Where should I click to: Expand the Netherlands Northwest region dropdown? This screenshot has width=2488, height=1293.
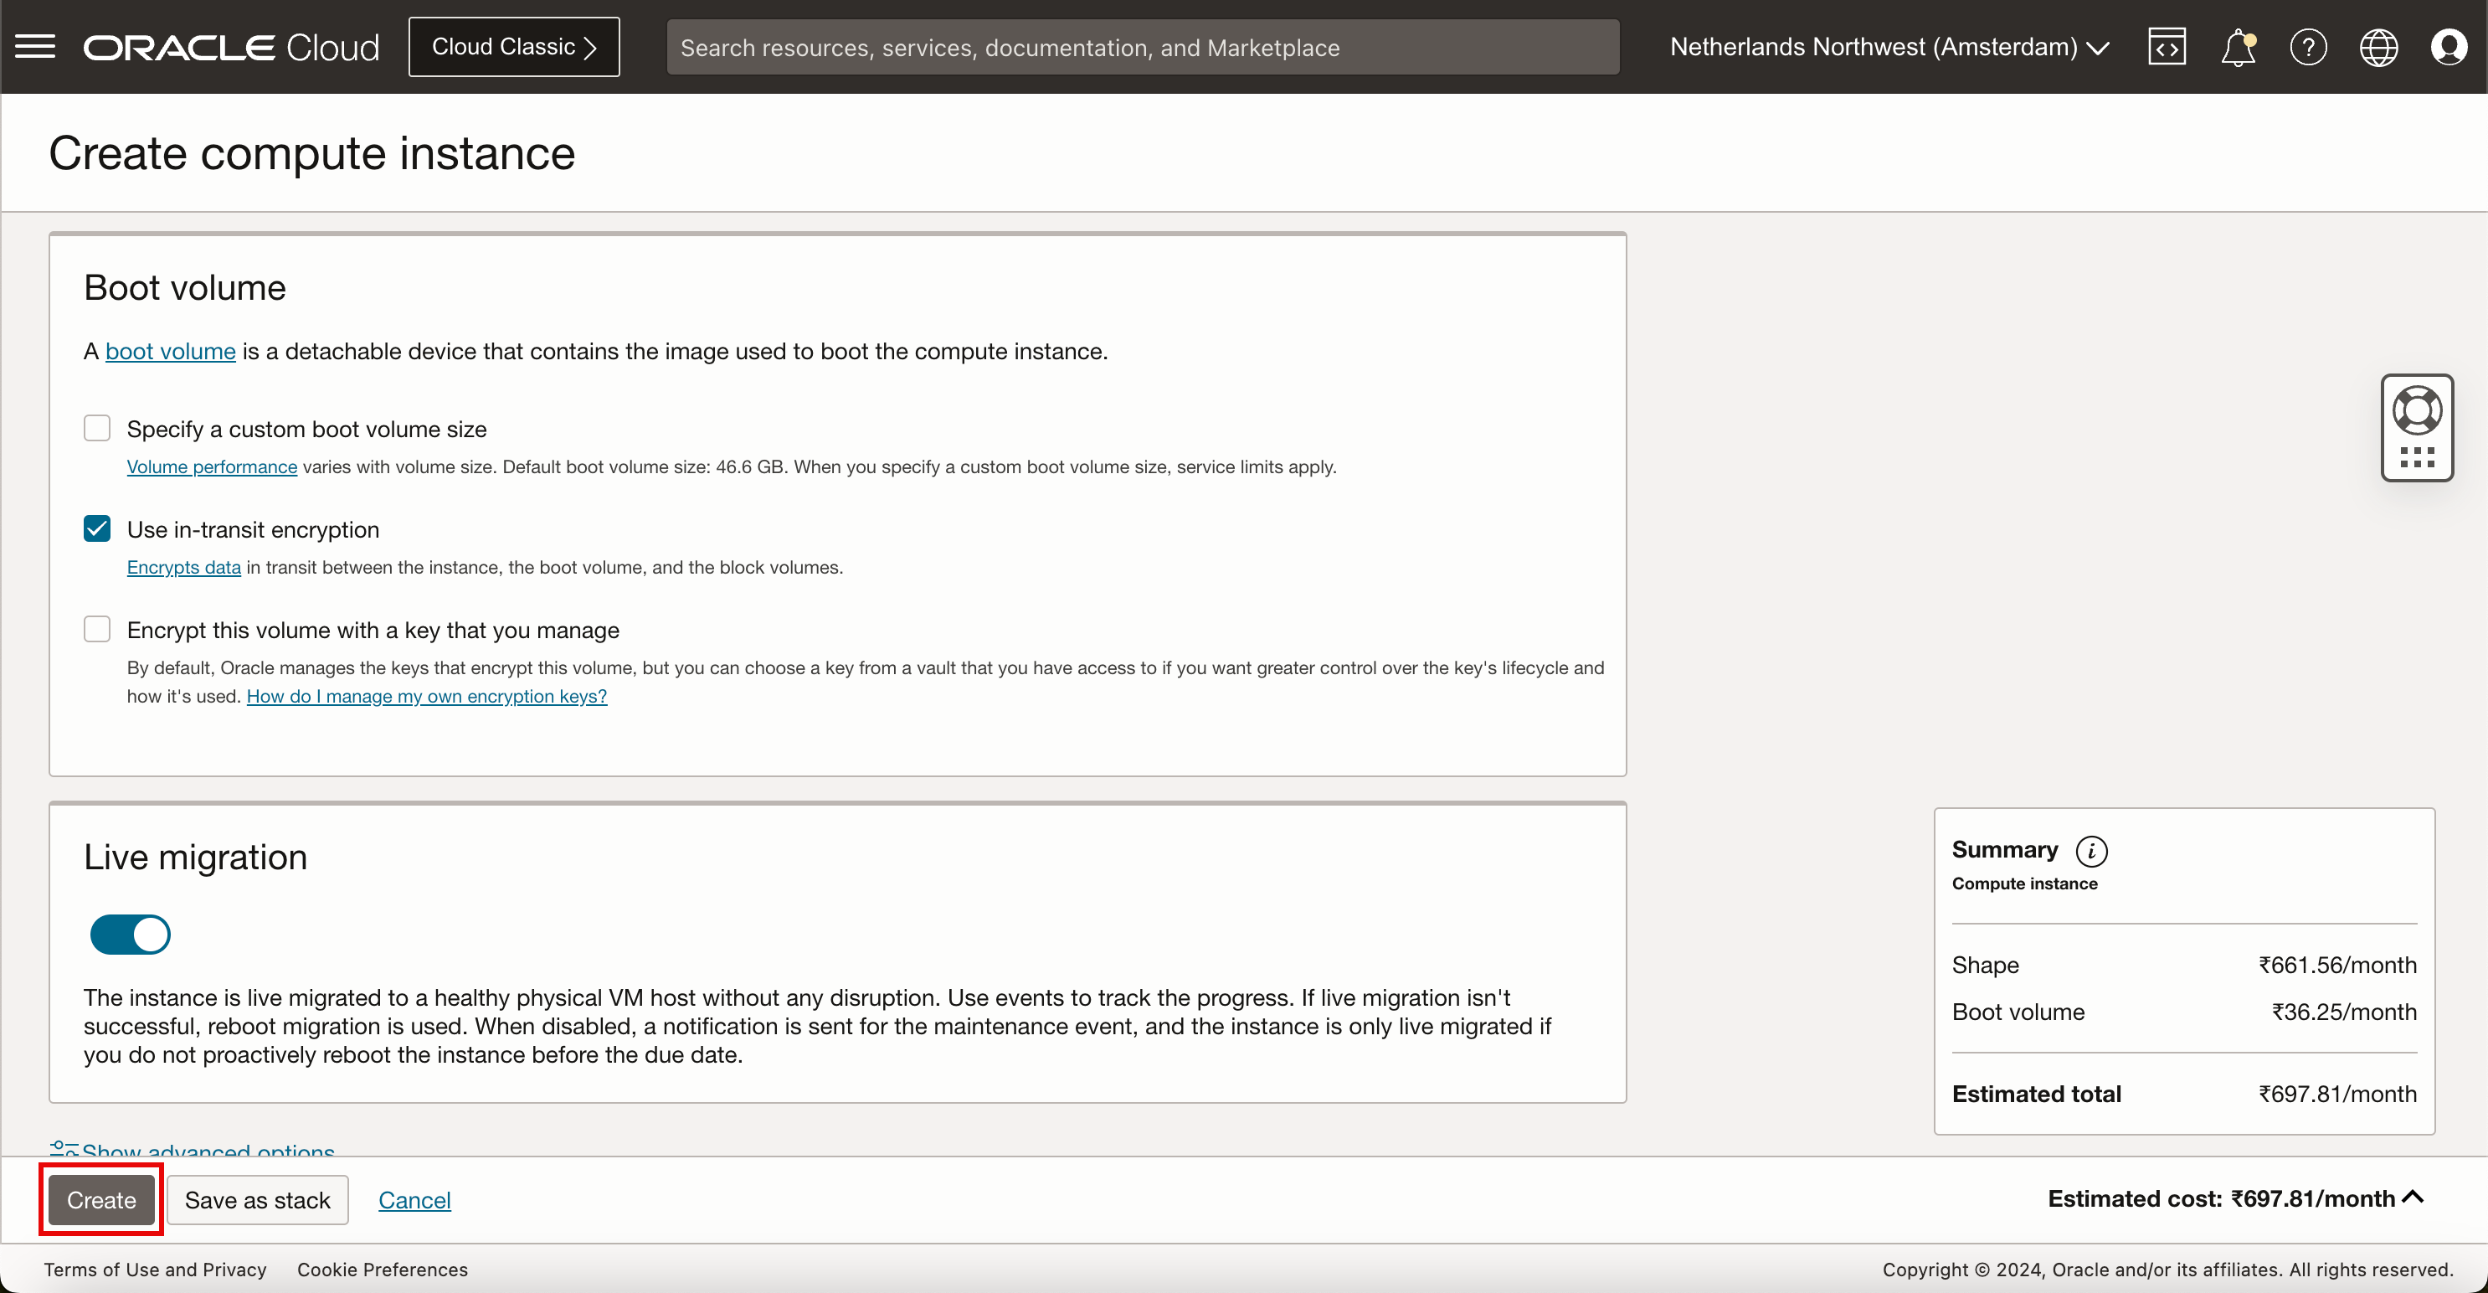pos(1889,46)
